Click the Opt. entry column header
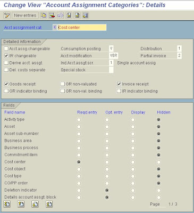194x213 pixels. (114, 112)
